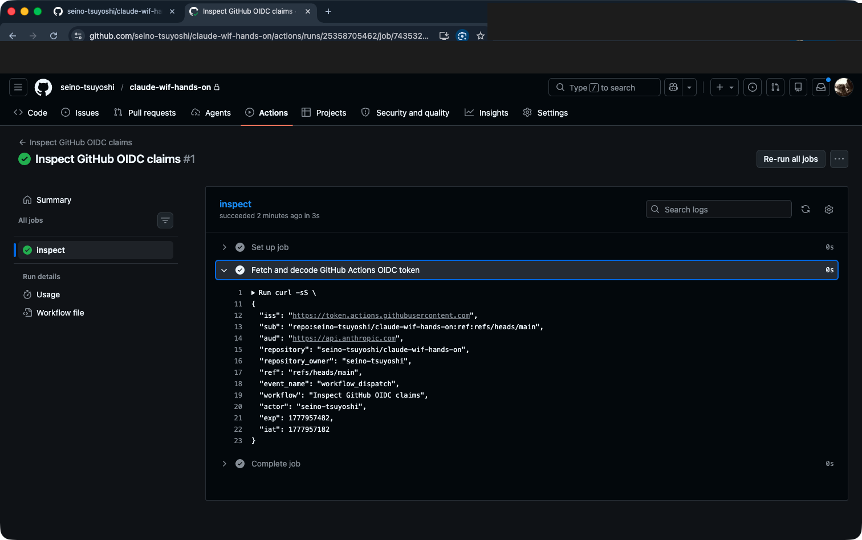Open the Issues icon in top header

click(x=753, y=87)
